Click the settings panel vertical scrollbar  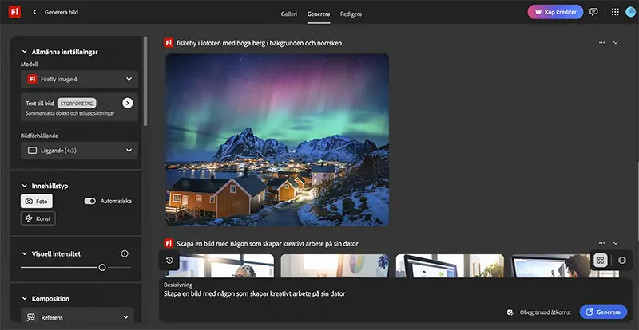tap(145, 81)
